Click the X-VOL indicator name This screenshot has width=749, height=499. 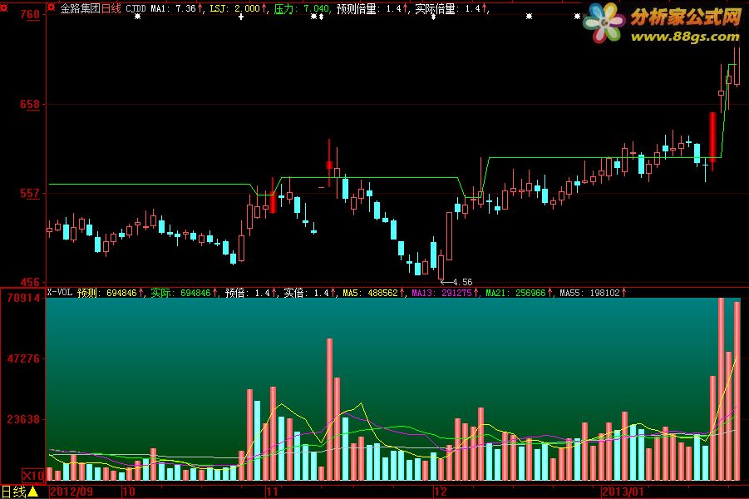tap(60, 292)
